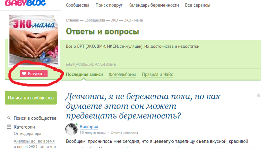The height and width of the screenshot is (148, 267).
Task: Open post title about сон и беременность
Action: coord(143,106)
